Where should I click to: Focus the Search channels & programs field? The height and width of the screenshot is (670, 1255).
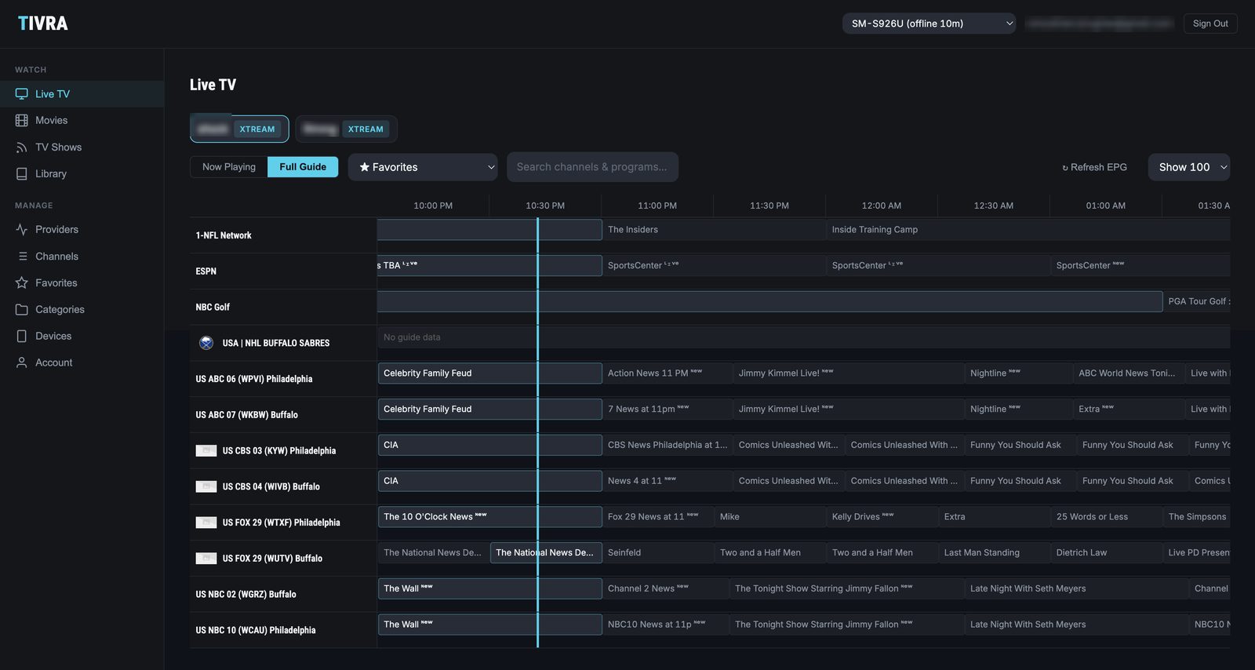pos(592,167)
